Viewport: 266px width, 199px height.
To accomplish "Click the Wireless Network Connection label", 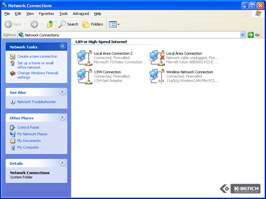I will pyautogui.click(x=189, y=72).
